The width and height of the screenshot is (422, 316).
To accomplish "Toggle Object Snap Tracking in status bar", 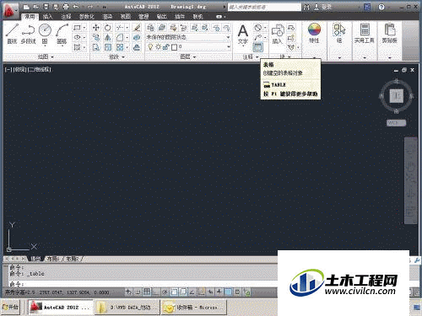I will (x=192, y=292).
